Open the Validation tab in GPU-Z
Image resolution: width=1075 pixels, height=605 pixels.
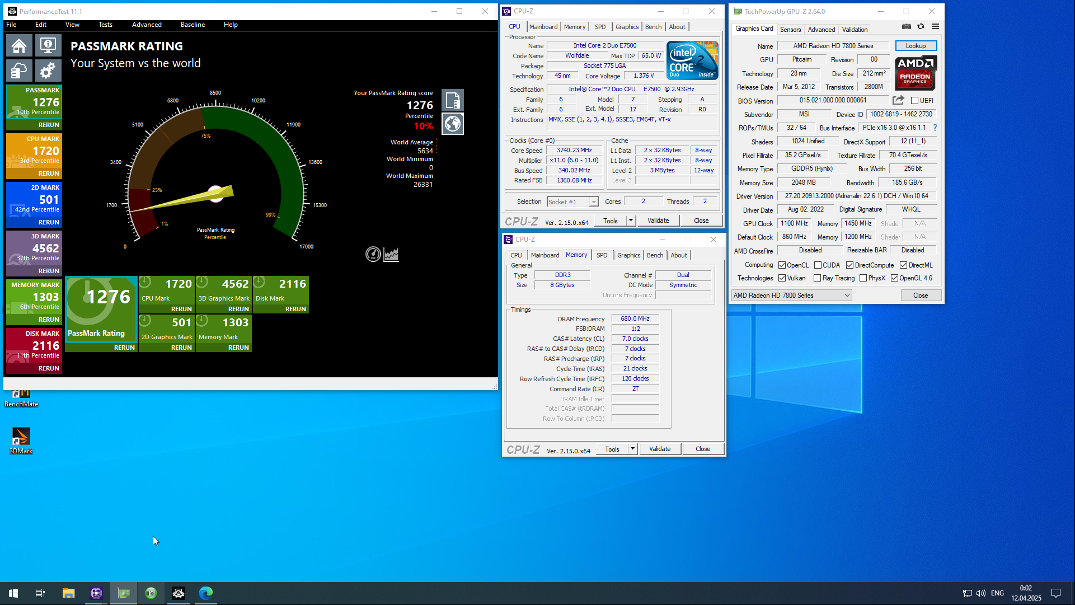(855, 30)
